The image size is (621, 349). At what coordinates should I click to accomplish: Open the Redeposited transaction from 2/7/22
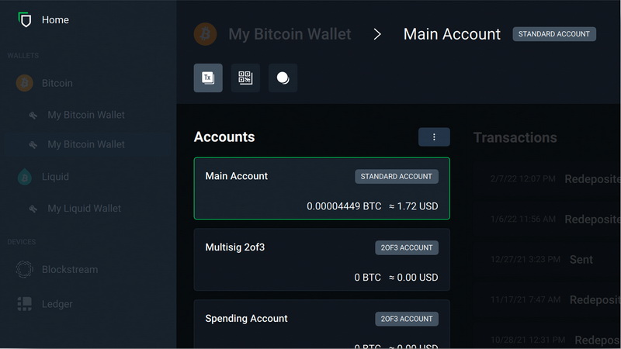(555, 179)
